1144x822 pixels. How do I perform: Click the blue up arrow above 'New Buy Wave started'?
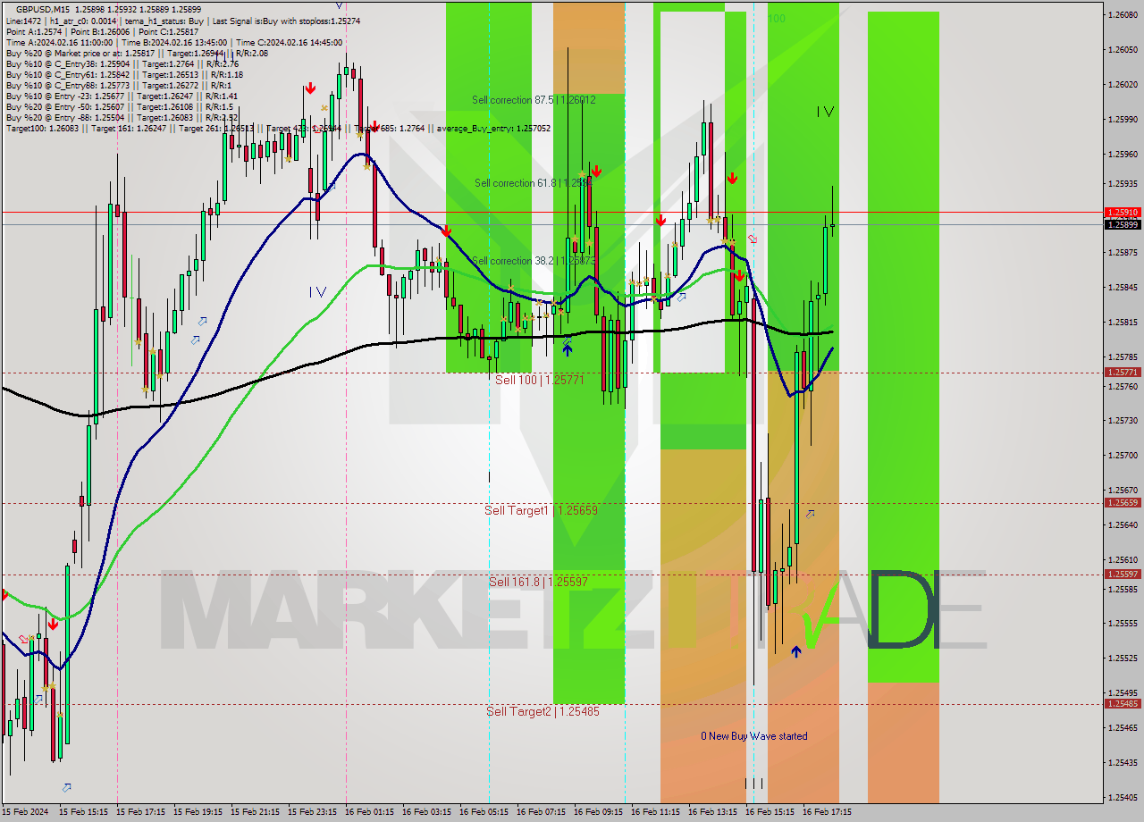(795, 652)
